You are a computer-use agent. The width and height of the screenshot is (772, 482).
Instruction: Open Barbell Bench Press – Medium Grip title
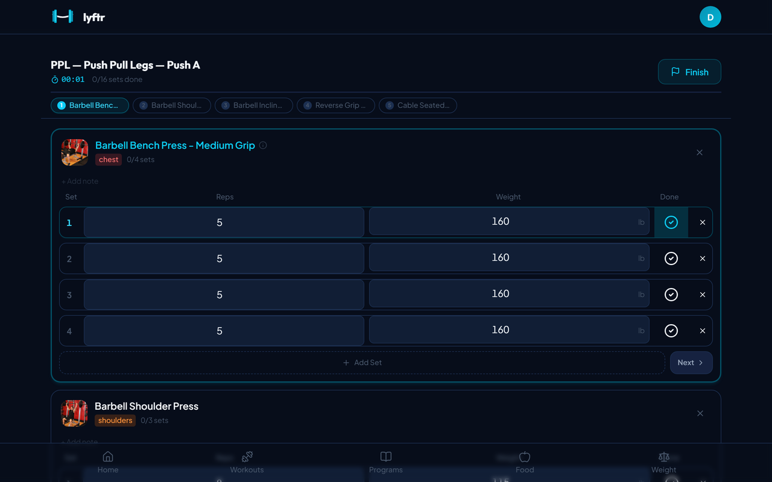[x=175, y=145]
